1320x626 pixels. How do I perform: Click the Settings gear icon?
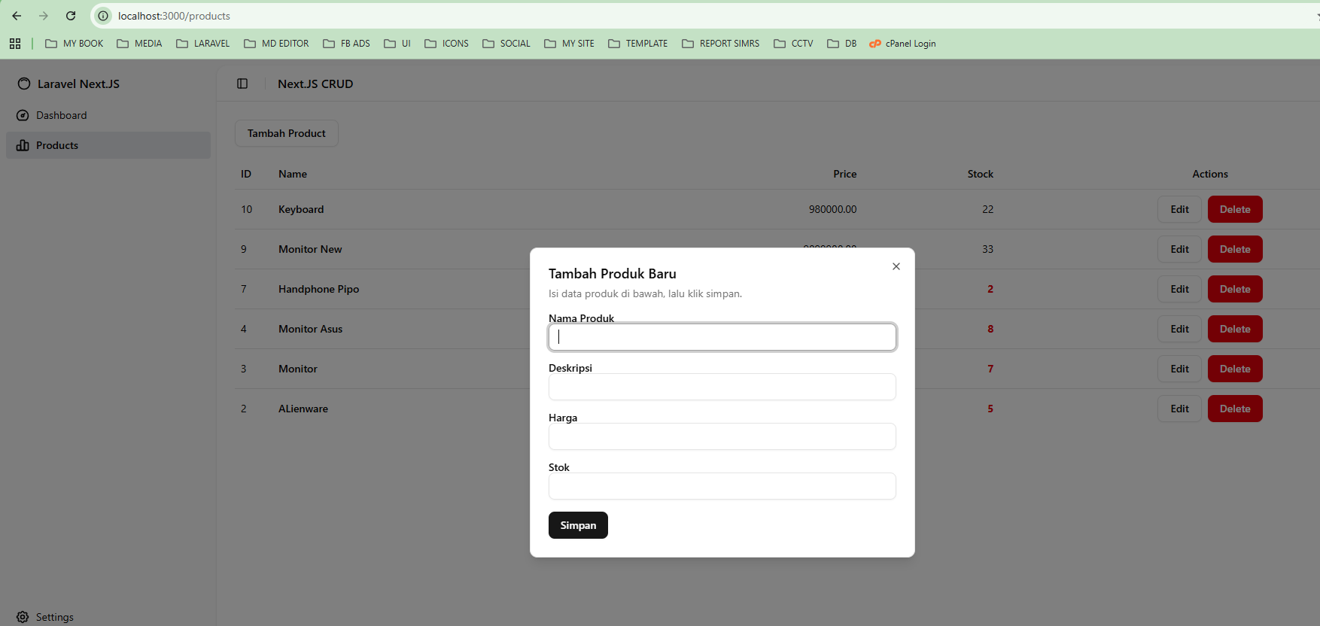click(x=23, y=617)
